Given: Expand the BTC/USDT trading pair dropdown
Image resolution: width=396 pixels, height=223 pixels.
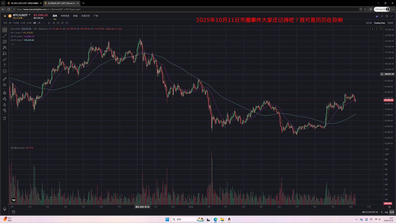Looking at the screenshot, I should coord(30,15).
